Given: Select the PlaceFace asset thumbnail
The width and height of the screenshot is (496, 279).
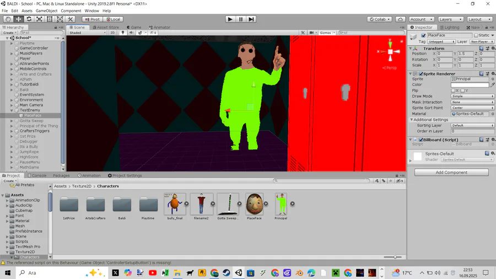Looking at the screenshot, I should pos(254,204).
